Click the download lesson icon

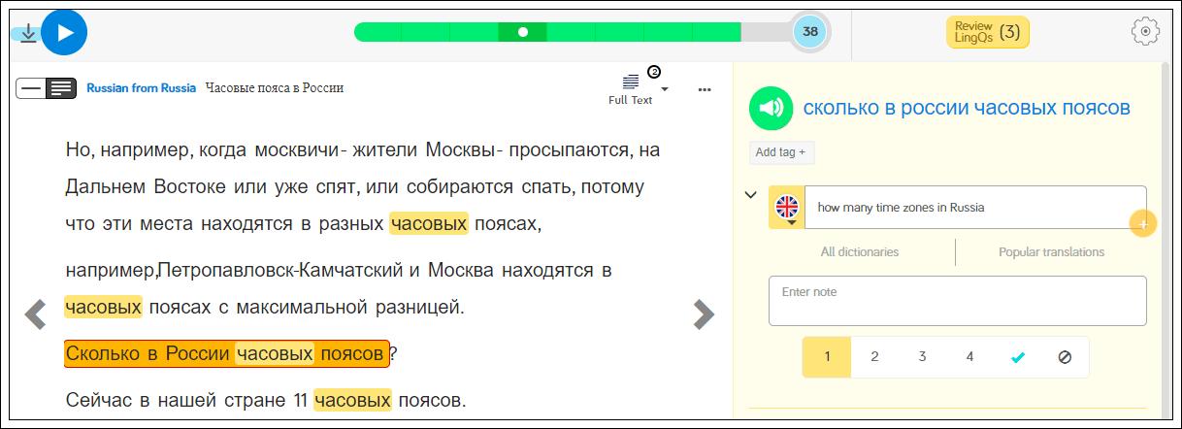click(x=28, y=34)
